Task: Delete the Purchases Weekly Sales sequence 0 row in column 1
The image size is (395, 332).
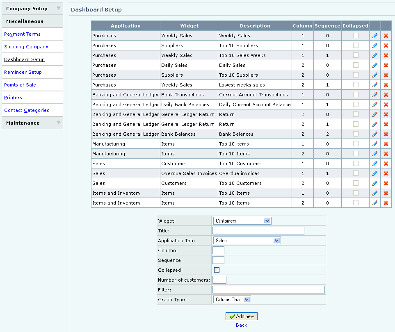Action: tap(386, 36)
